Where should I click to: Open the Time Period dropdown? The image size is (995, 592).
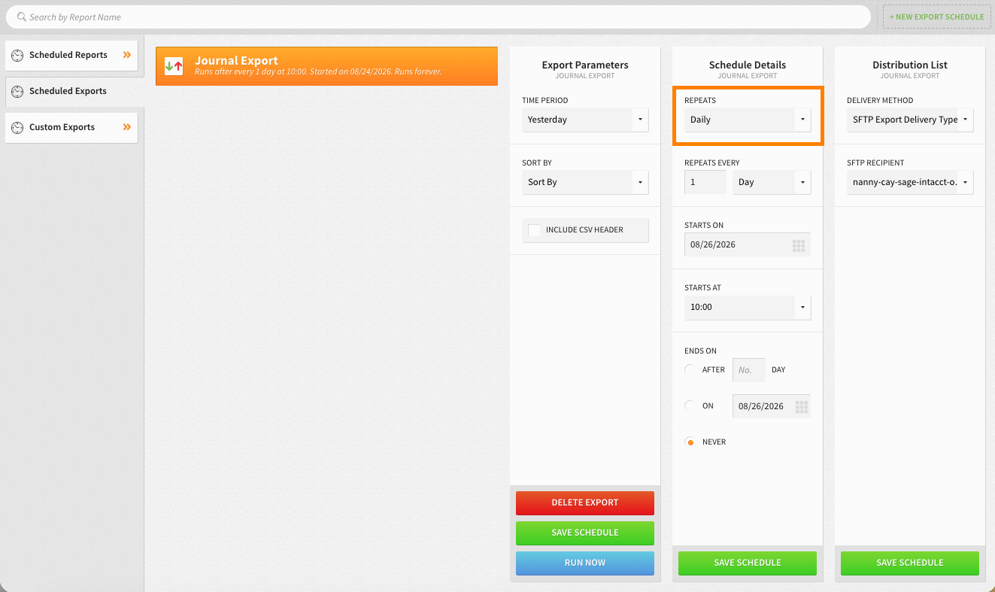[585, 120]
